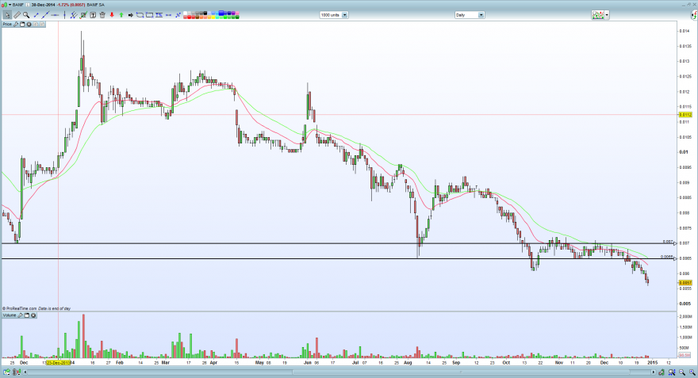Pick the black color swatch

point(205,13)
